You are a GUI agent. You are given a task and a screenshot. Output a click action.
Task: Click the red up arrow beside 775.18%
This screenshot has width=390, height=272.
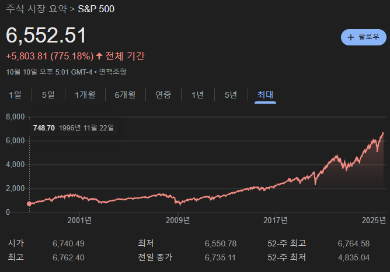[99, 56]
